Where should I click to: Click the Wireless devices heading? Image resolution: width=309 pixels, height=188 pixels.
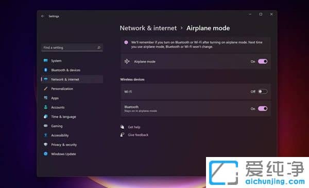coord(132,79)
